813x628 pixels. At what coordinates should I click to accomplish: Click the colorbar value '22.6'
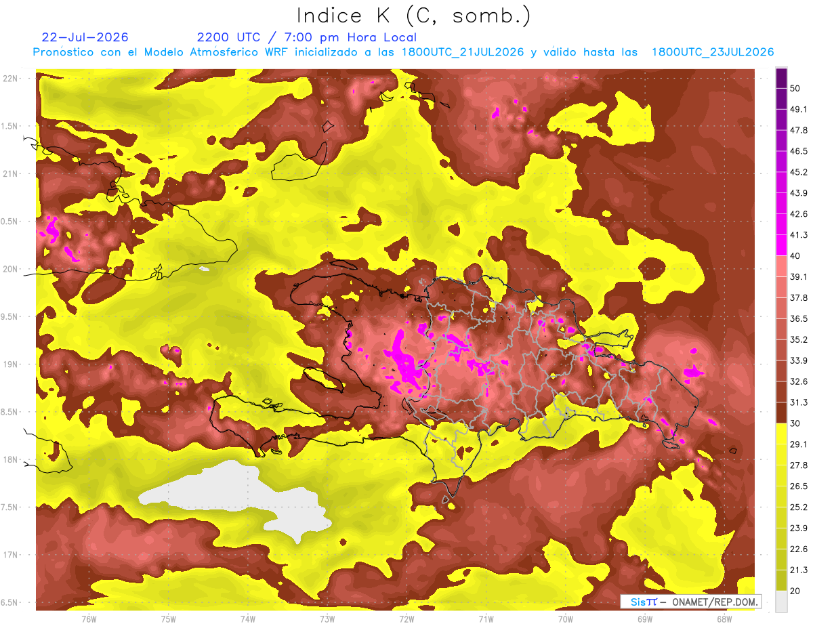tap(799, 549)
